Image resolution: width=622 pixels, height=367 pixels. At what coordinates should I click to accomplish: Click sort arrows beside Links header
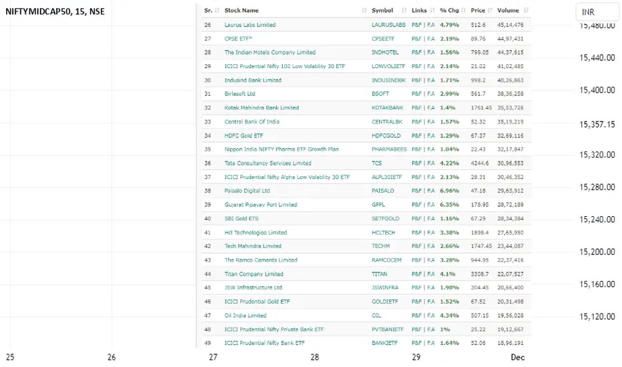(x=432, y=11)
